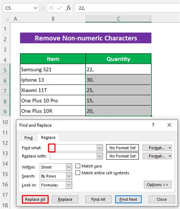Click the cancel X icon in formula bar
180x209 pixels.
[x=51, y=8]
